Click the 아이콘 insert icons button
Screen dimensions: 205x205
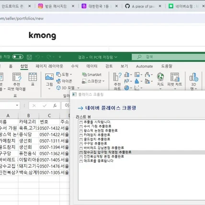[64, 81]
